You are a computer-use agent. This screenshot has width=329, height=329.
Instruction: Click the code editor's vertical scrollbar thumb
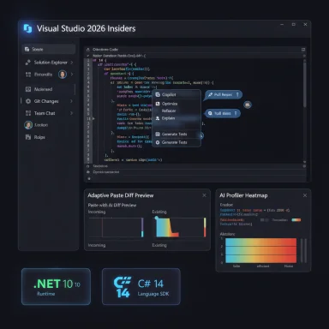pyautogui.click(x=305, y=85)
